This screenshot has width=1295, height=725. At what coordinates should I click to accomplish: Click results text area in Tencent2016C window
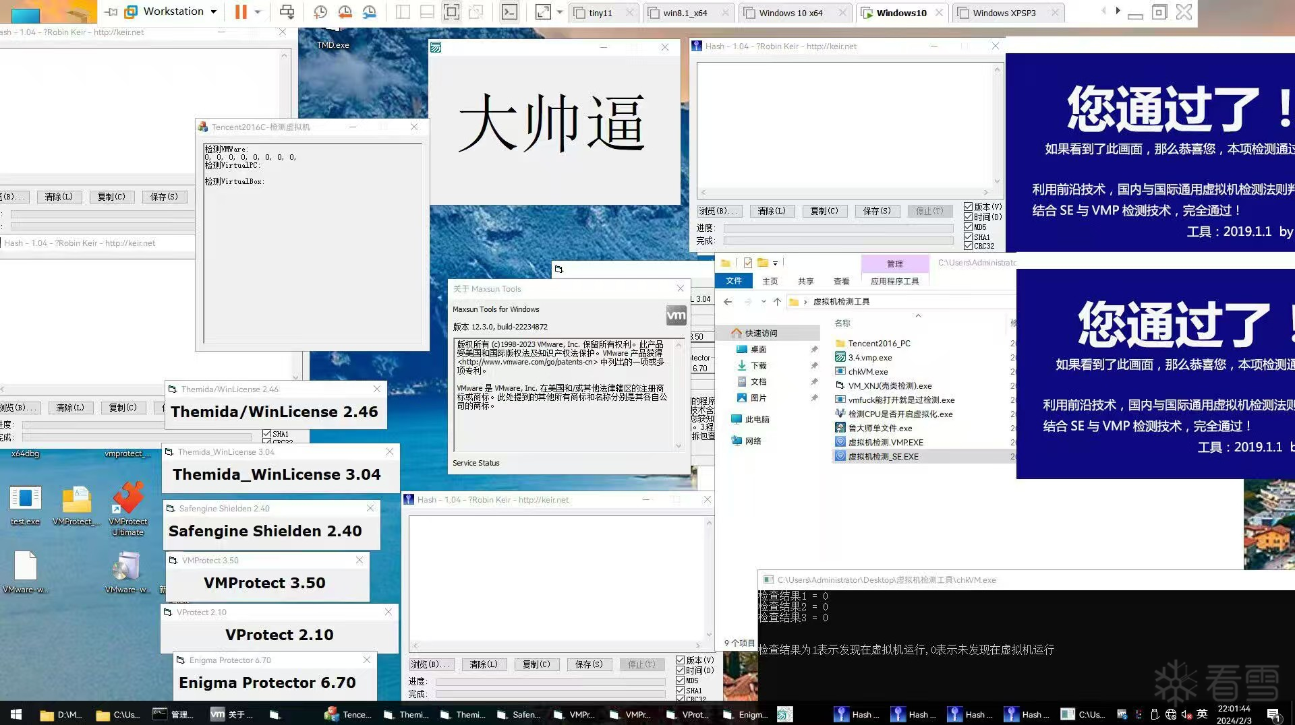(313, 243)
